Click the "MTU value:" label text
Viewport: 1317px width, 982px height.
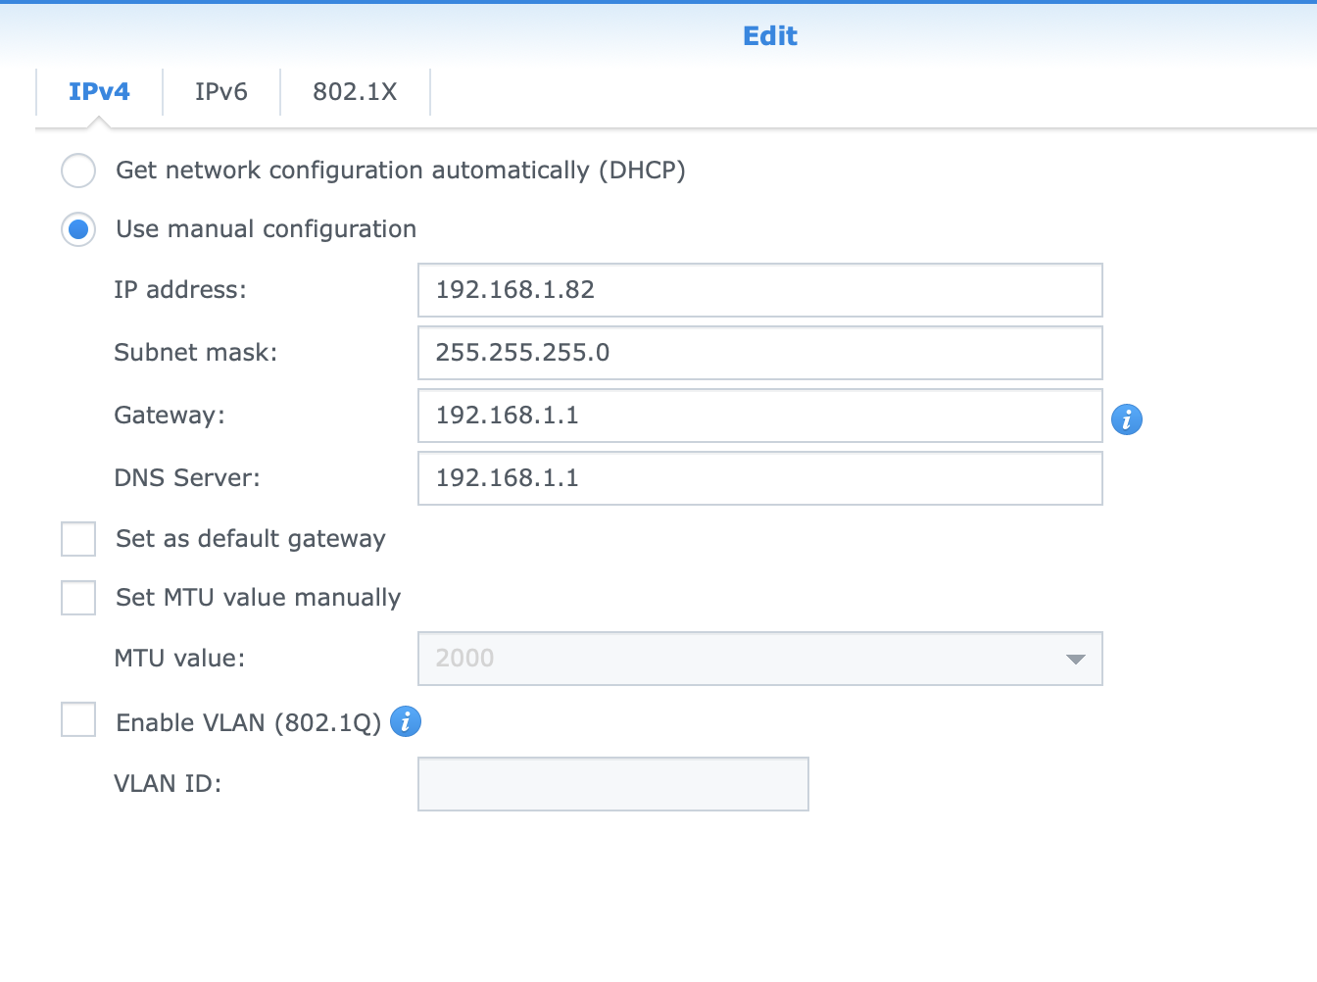click(x=179, y=659)
